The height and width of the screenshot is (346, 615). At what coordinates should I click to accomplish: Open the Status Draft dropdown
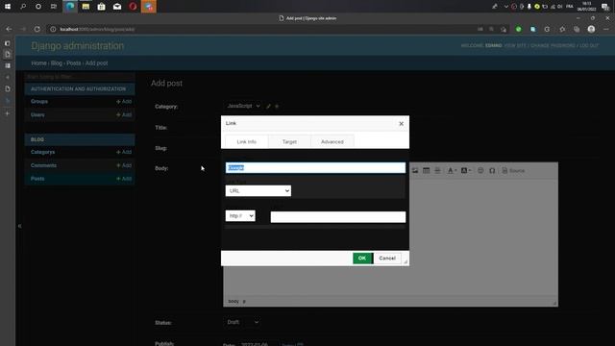(242, 322)
